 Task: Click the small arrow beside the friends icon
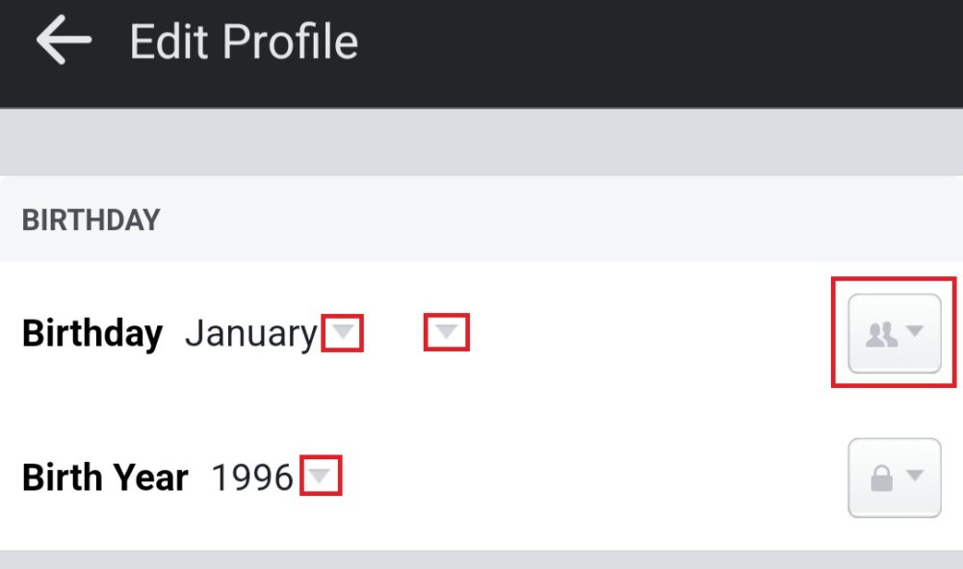point(916,332)
